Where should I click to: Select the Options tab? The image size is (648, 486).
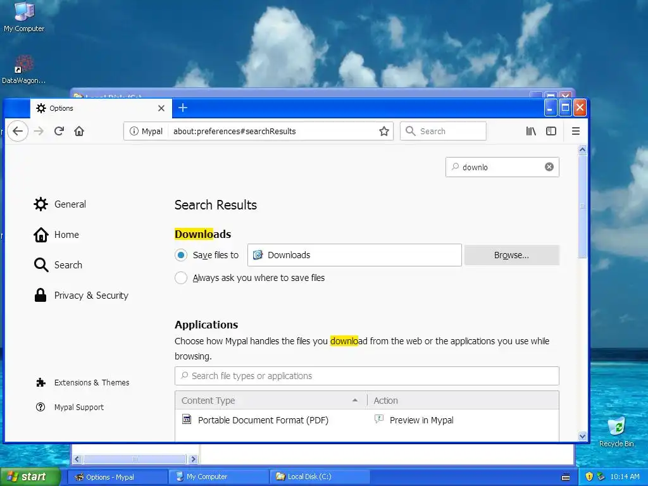point(101,108)
